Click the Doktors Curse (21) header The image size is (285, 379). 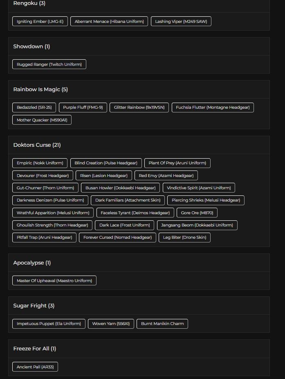pyautogui.click(x=37, y=145)
